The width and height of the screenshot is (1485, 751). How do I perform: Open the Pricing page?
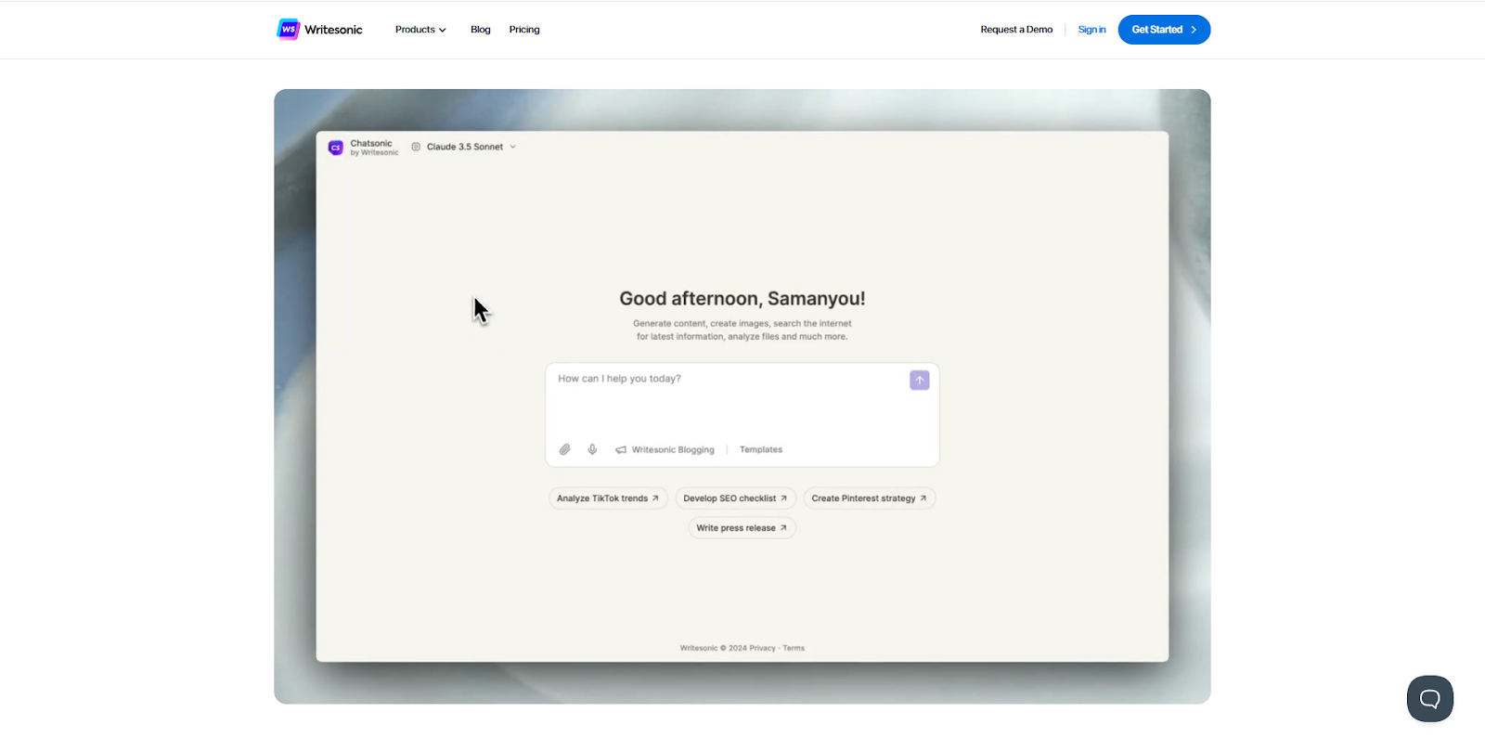[x=524, y=30]
